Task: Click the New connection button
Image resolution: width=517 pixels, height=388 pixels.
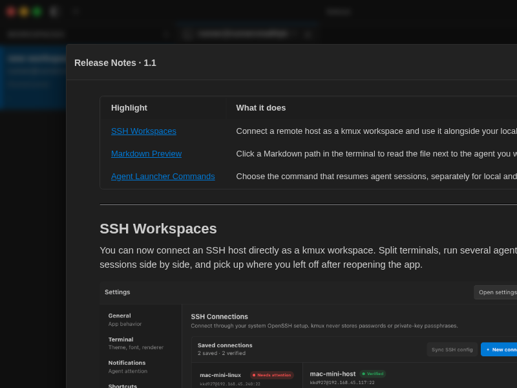Action: point(499,349)
